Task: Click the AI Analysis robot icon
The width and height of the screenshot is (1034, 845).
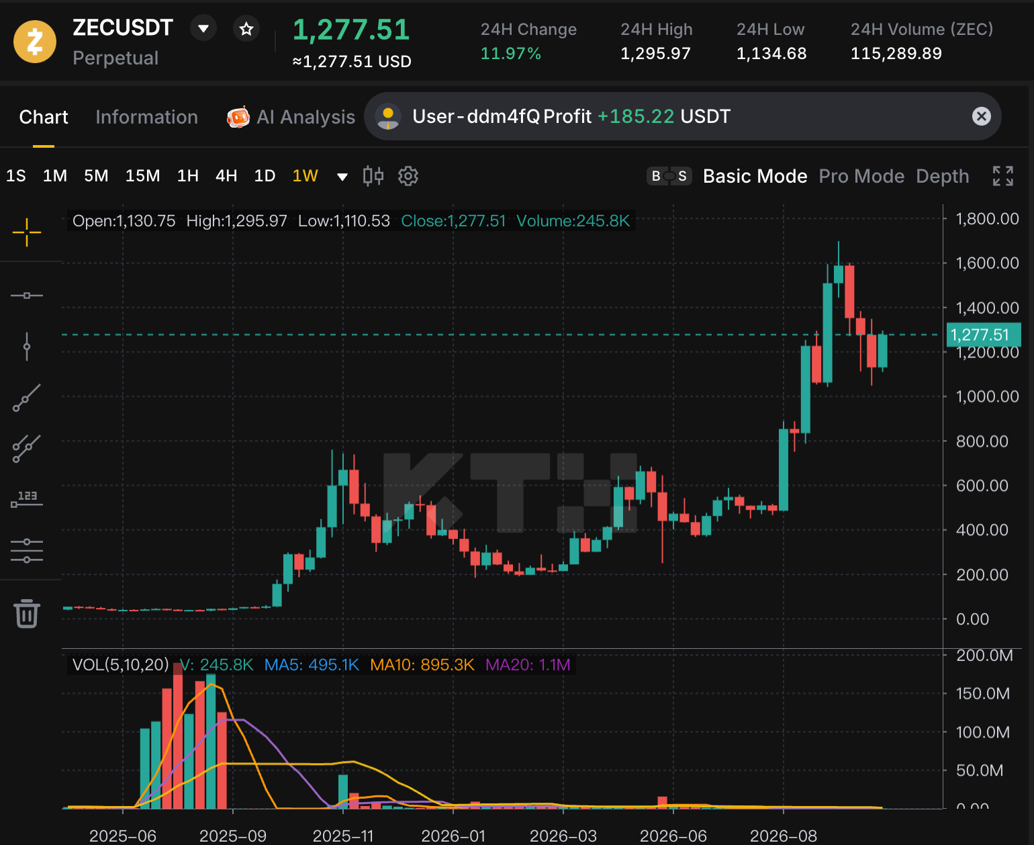Action: pyautogui.click(x=238, y=117)
